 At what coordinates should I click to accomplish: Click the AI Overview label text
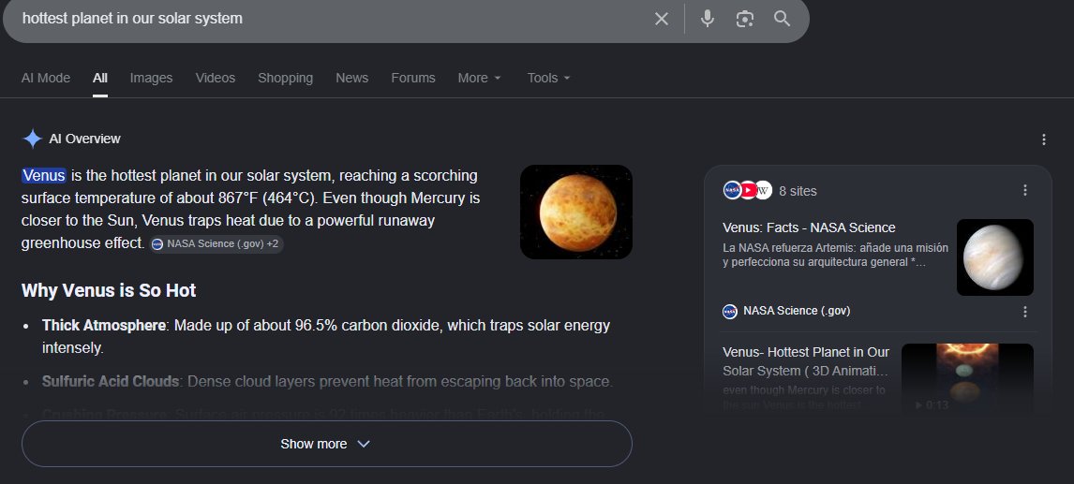[x=85, y=139]
